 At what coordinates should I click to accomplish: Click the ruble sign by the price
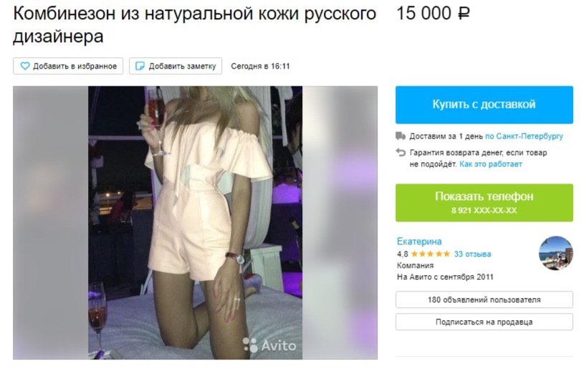[x=464, y=14]
